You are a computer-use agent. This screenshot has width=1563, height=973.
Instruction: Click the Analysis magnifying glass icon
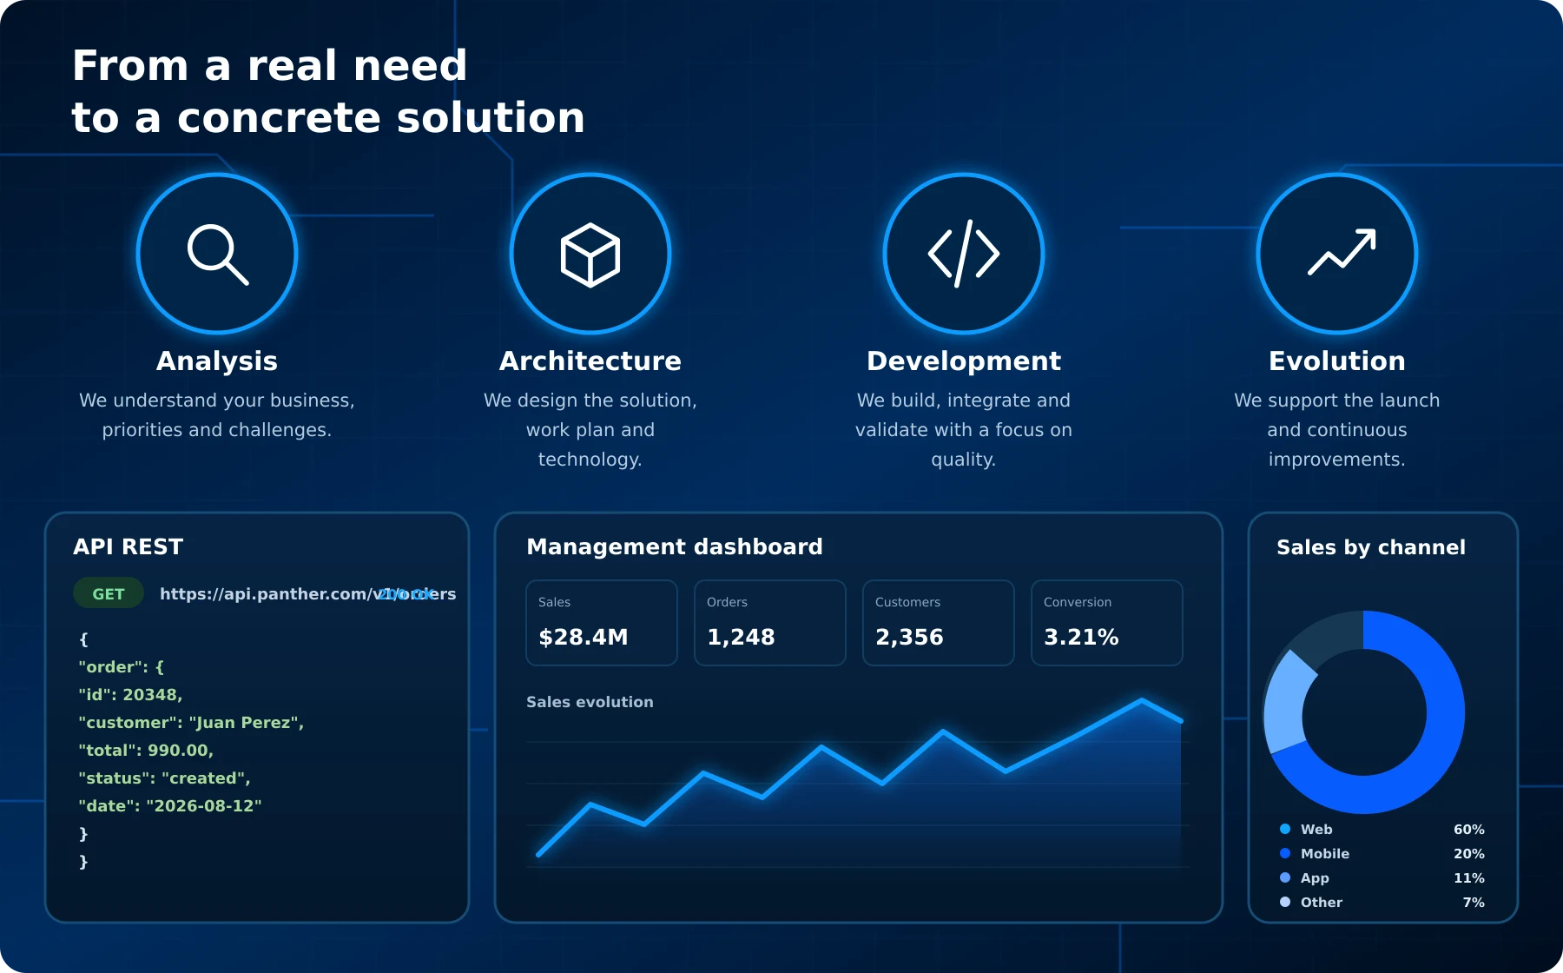tap(217, 254)
